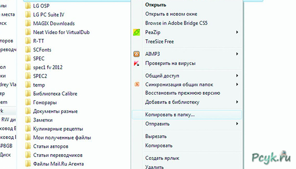The height and width of the screenshot is (169, 296).
Task: Click the folder name SCFonts
Action: pos(42,49)
